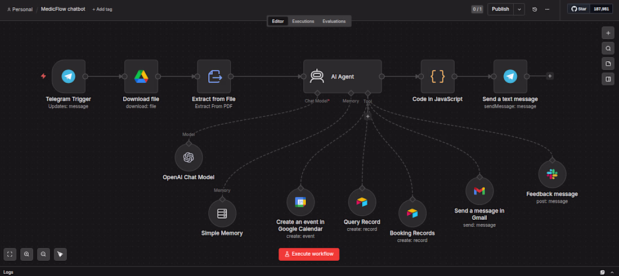
Task: Open the Send a text message Telegram node
Action: click(x=510, y=76)
